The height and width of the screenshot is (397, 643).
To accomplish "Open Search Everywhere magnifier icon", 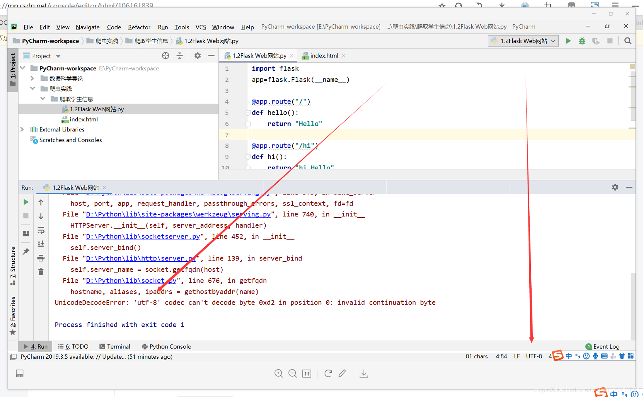I will [x=627, y=41].
